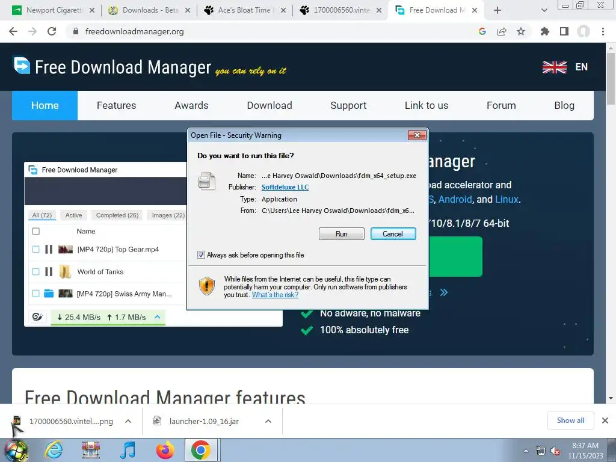Go to the Download nav item
This screenshot has width=616, height=462.
tap(269, 105)
